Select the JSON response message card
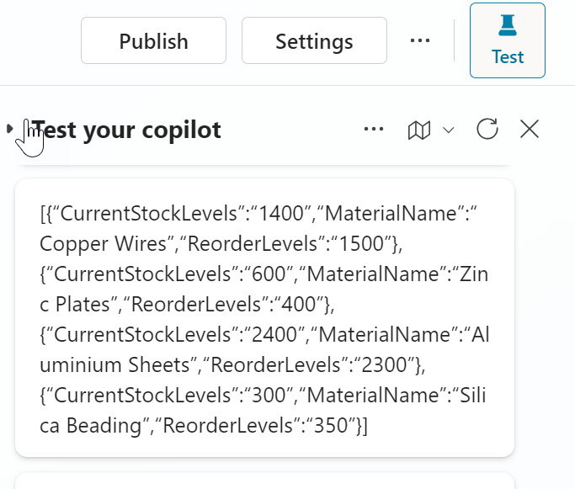This screenshot has width=575, height=489. tap(264, 317)
